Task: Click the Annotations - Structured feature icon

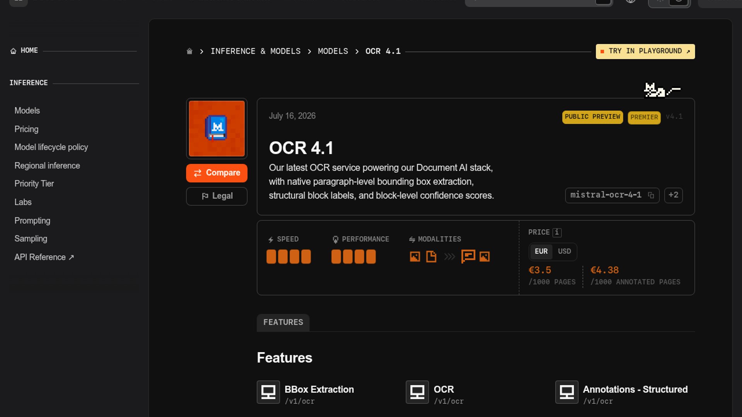Action: [567, 392]
